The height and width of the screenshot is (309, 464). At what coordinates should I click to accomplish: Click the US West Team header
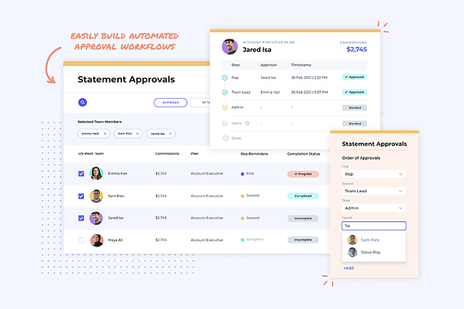tap(91, 154)
